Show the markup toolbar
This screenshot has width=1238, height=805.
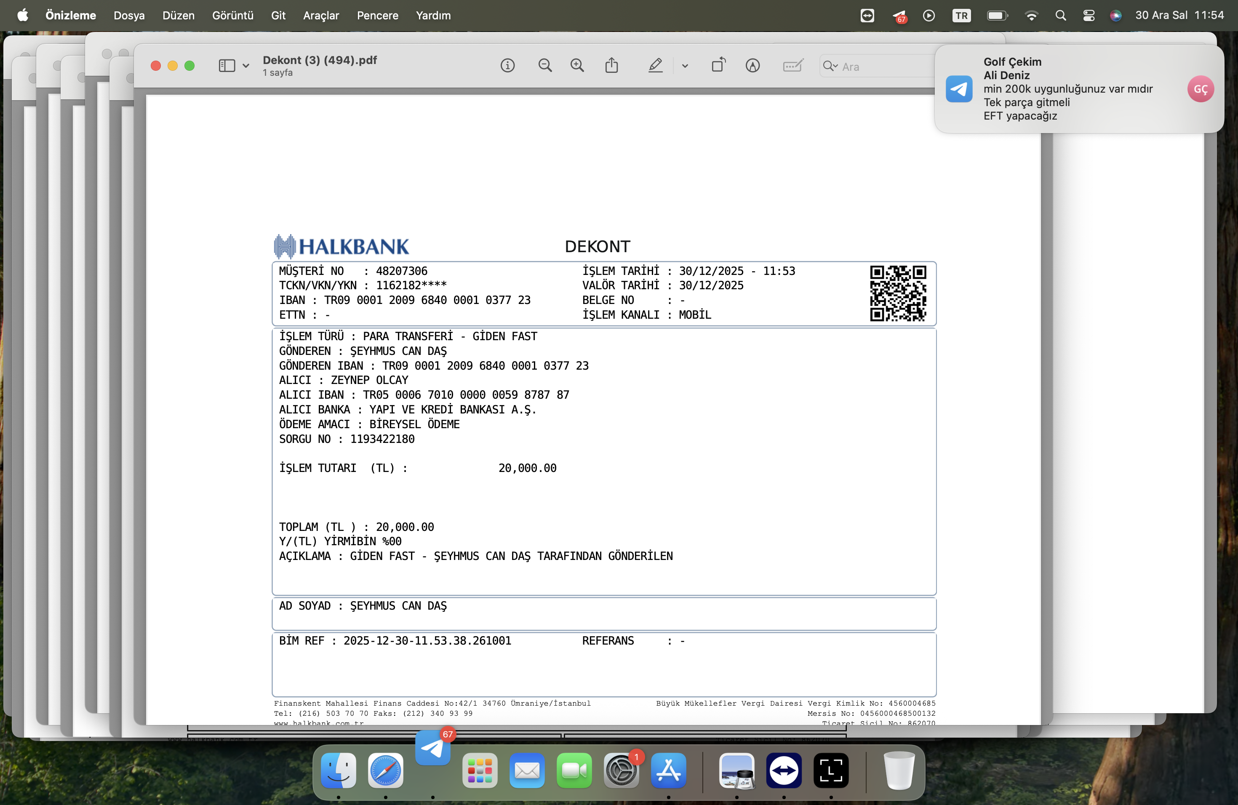[x=752, y=66]
